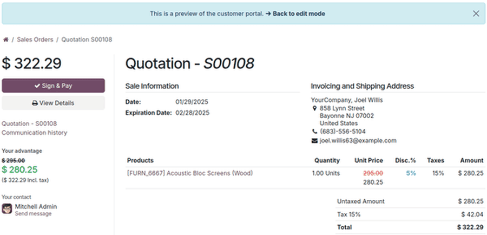Viewport: 487px width, 235px height.
Task: Send message to Mitchell Admin
Action: (x=33, y=214)
